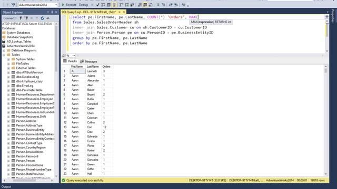Collapse the select statement outline region
This screenshot has width=337, height=189.
(71, 17)
